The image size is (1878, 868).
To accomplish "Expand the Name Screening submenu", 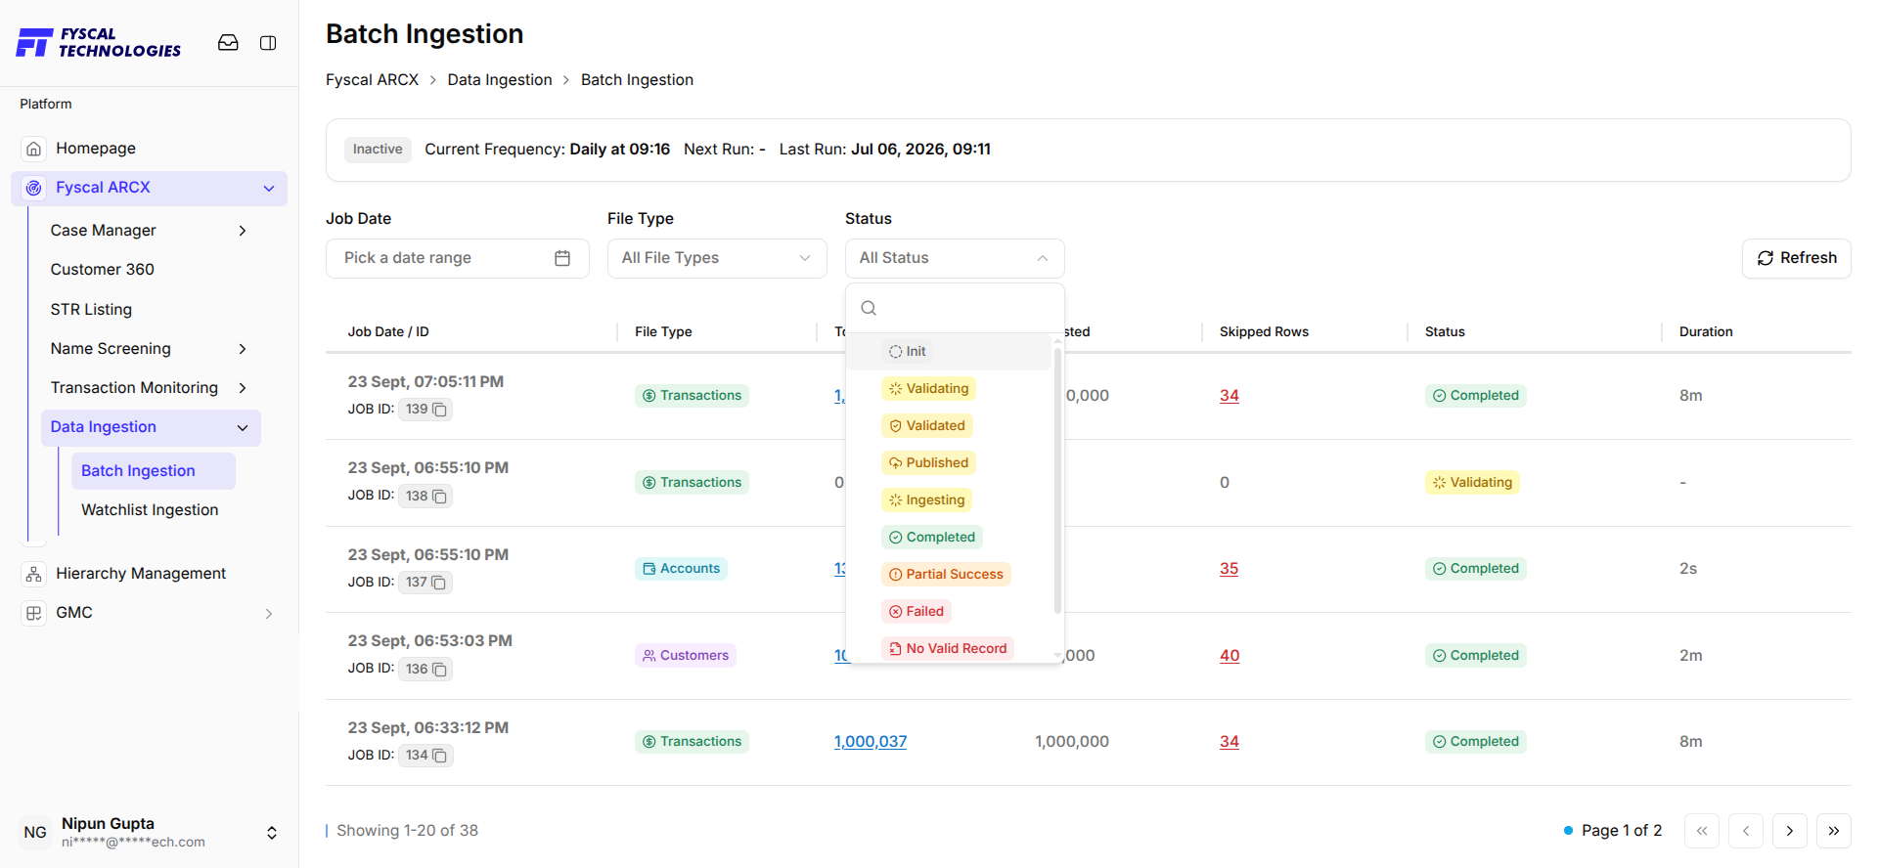I will click(243, 349).
